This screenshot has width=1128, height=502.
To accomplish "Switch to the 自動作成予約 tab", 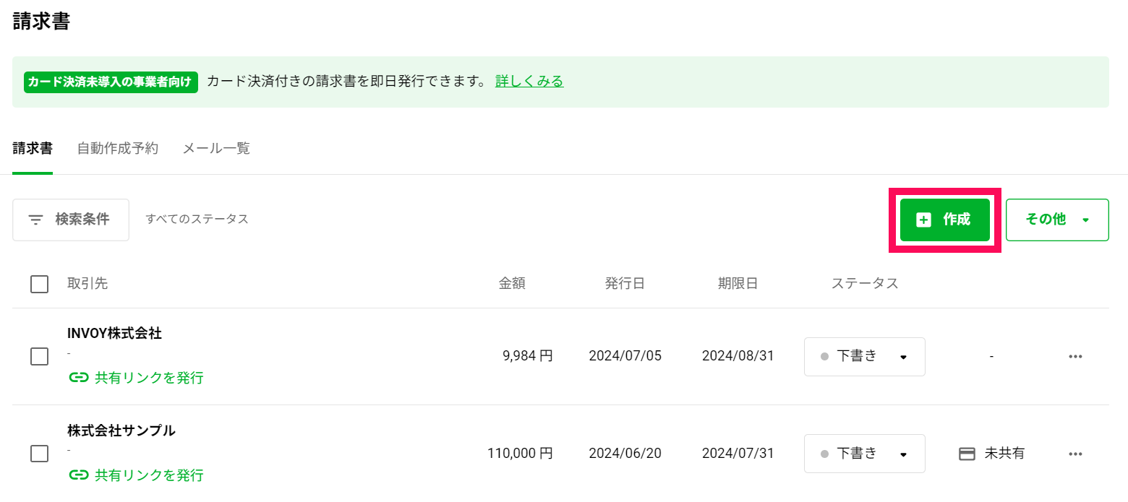I will [117, 149].
